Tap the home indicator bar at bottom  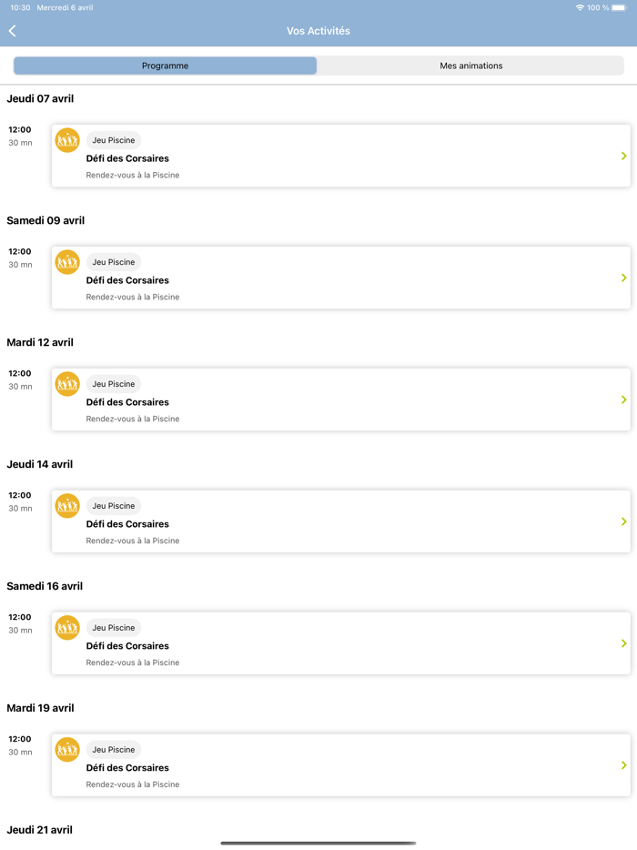tap(318, 843)
